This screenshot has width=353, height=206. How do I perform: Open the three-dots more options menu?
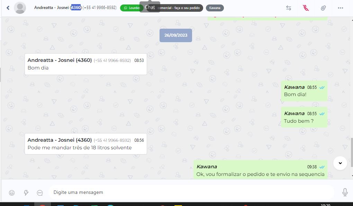(x=341, y=8)
